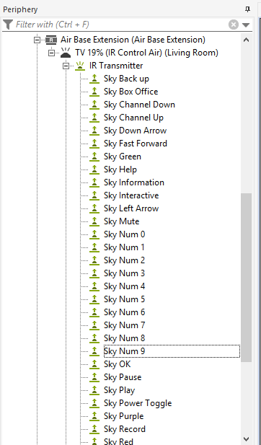Click the icon beside Sky Help
Viewport: 261px width, 445px height.
94,169
